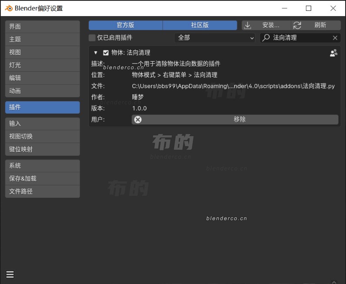Collapse the 物体: 法向清理 add-on details

pos(96,53)
